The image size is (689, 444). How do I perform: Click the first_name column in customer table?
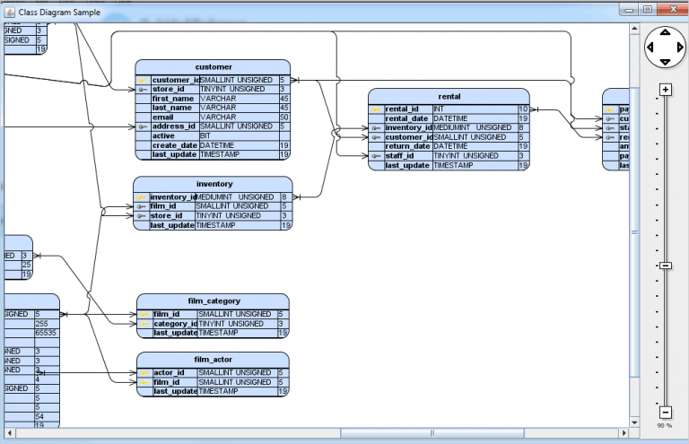(x=172, y=99)
